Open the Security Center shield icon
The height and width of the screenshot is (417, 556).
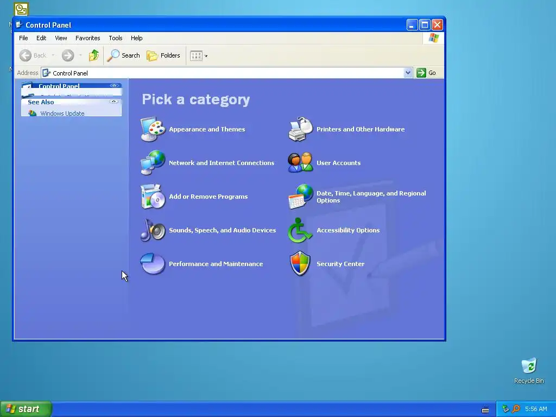pos(300,263)
